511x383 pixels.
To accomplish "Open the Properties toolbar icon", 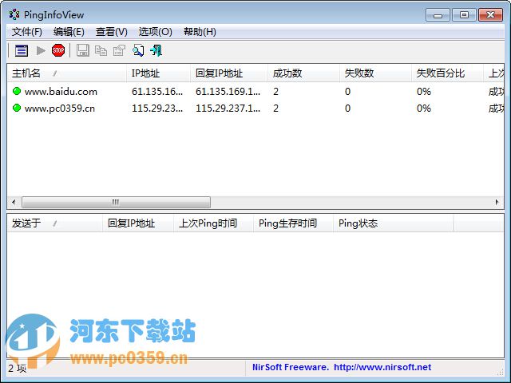I will coord(119,50).
